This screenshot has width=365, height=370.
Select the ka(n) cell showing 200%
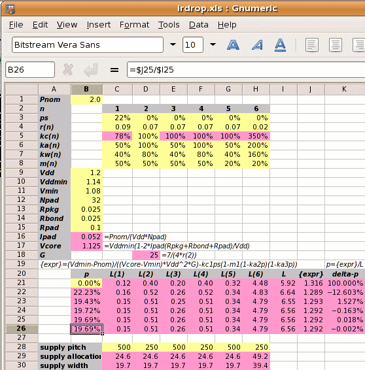coord(256,145)
